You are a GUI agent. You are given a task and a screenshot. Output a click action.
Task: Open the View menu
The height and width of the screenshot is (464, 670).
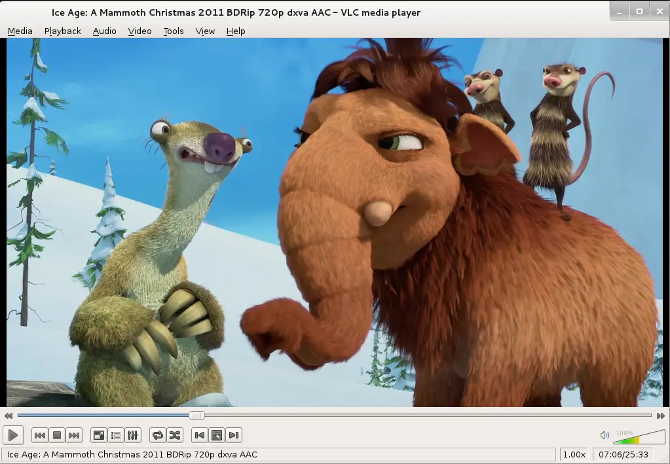pos(205,31)
